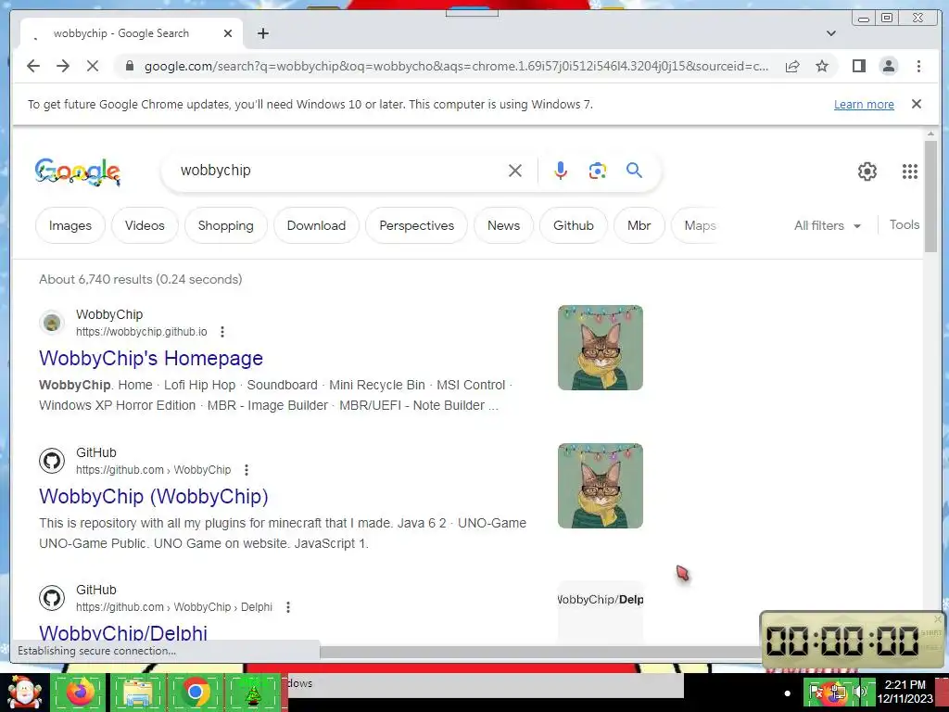Filter results by Images
Image resolution: width=949 pixels, height=712 pixels.
[70, 225]
